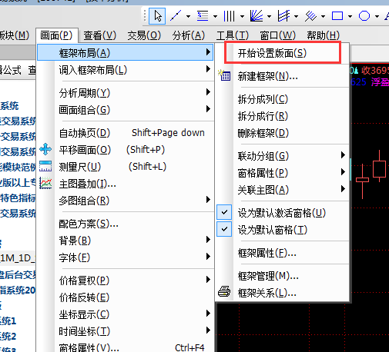The width and height of the screenshot is (389, 352).
Task: Click the measuring ruler icon
Action: [45, 166]
